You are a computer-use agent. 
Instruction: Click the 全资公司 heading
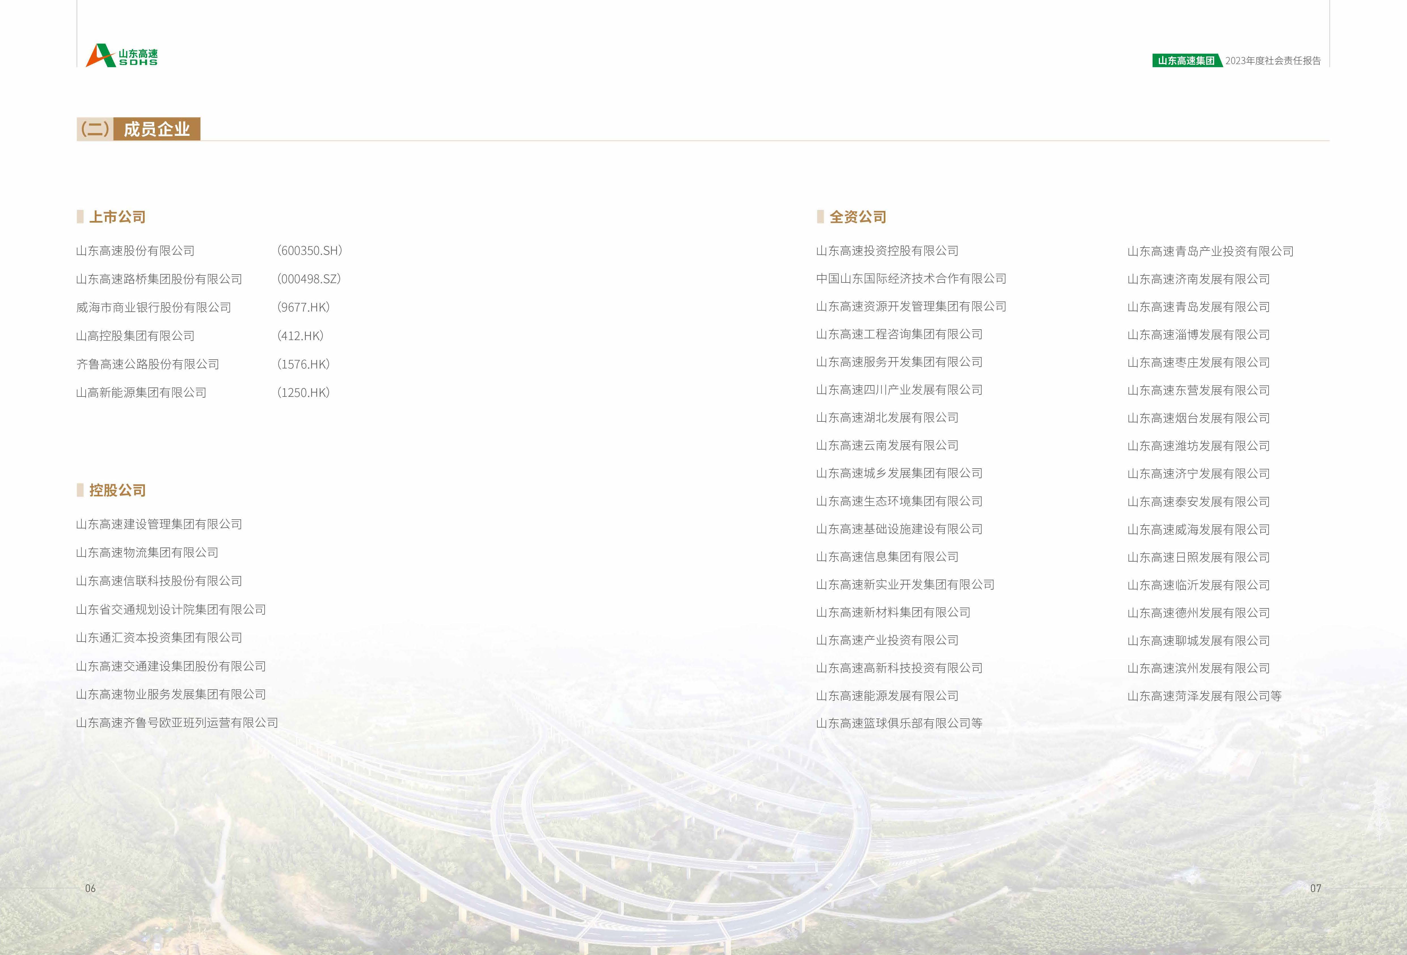pyautogui.click(x=858, y=217)
